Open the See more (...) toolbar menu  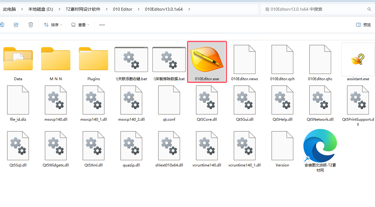[102, 25]
